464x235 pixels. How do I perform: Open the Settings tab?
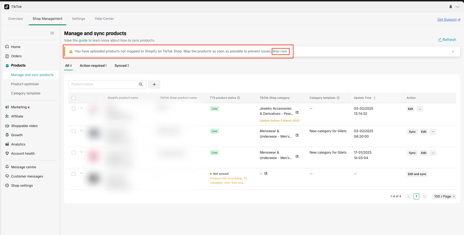(x=79, y=19)
